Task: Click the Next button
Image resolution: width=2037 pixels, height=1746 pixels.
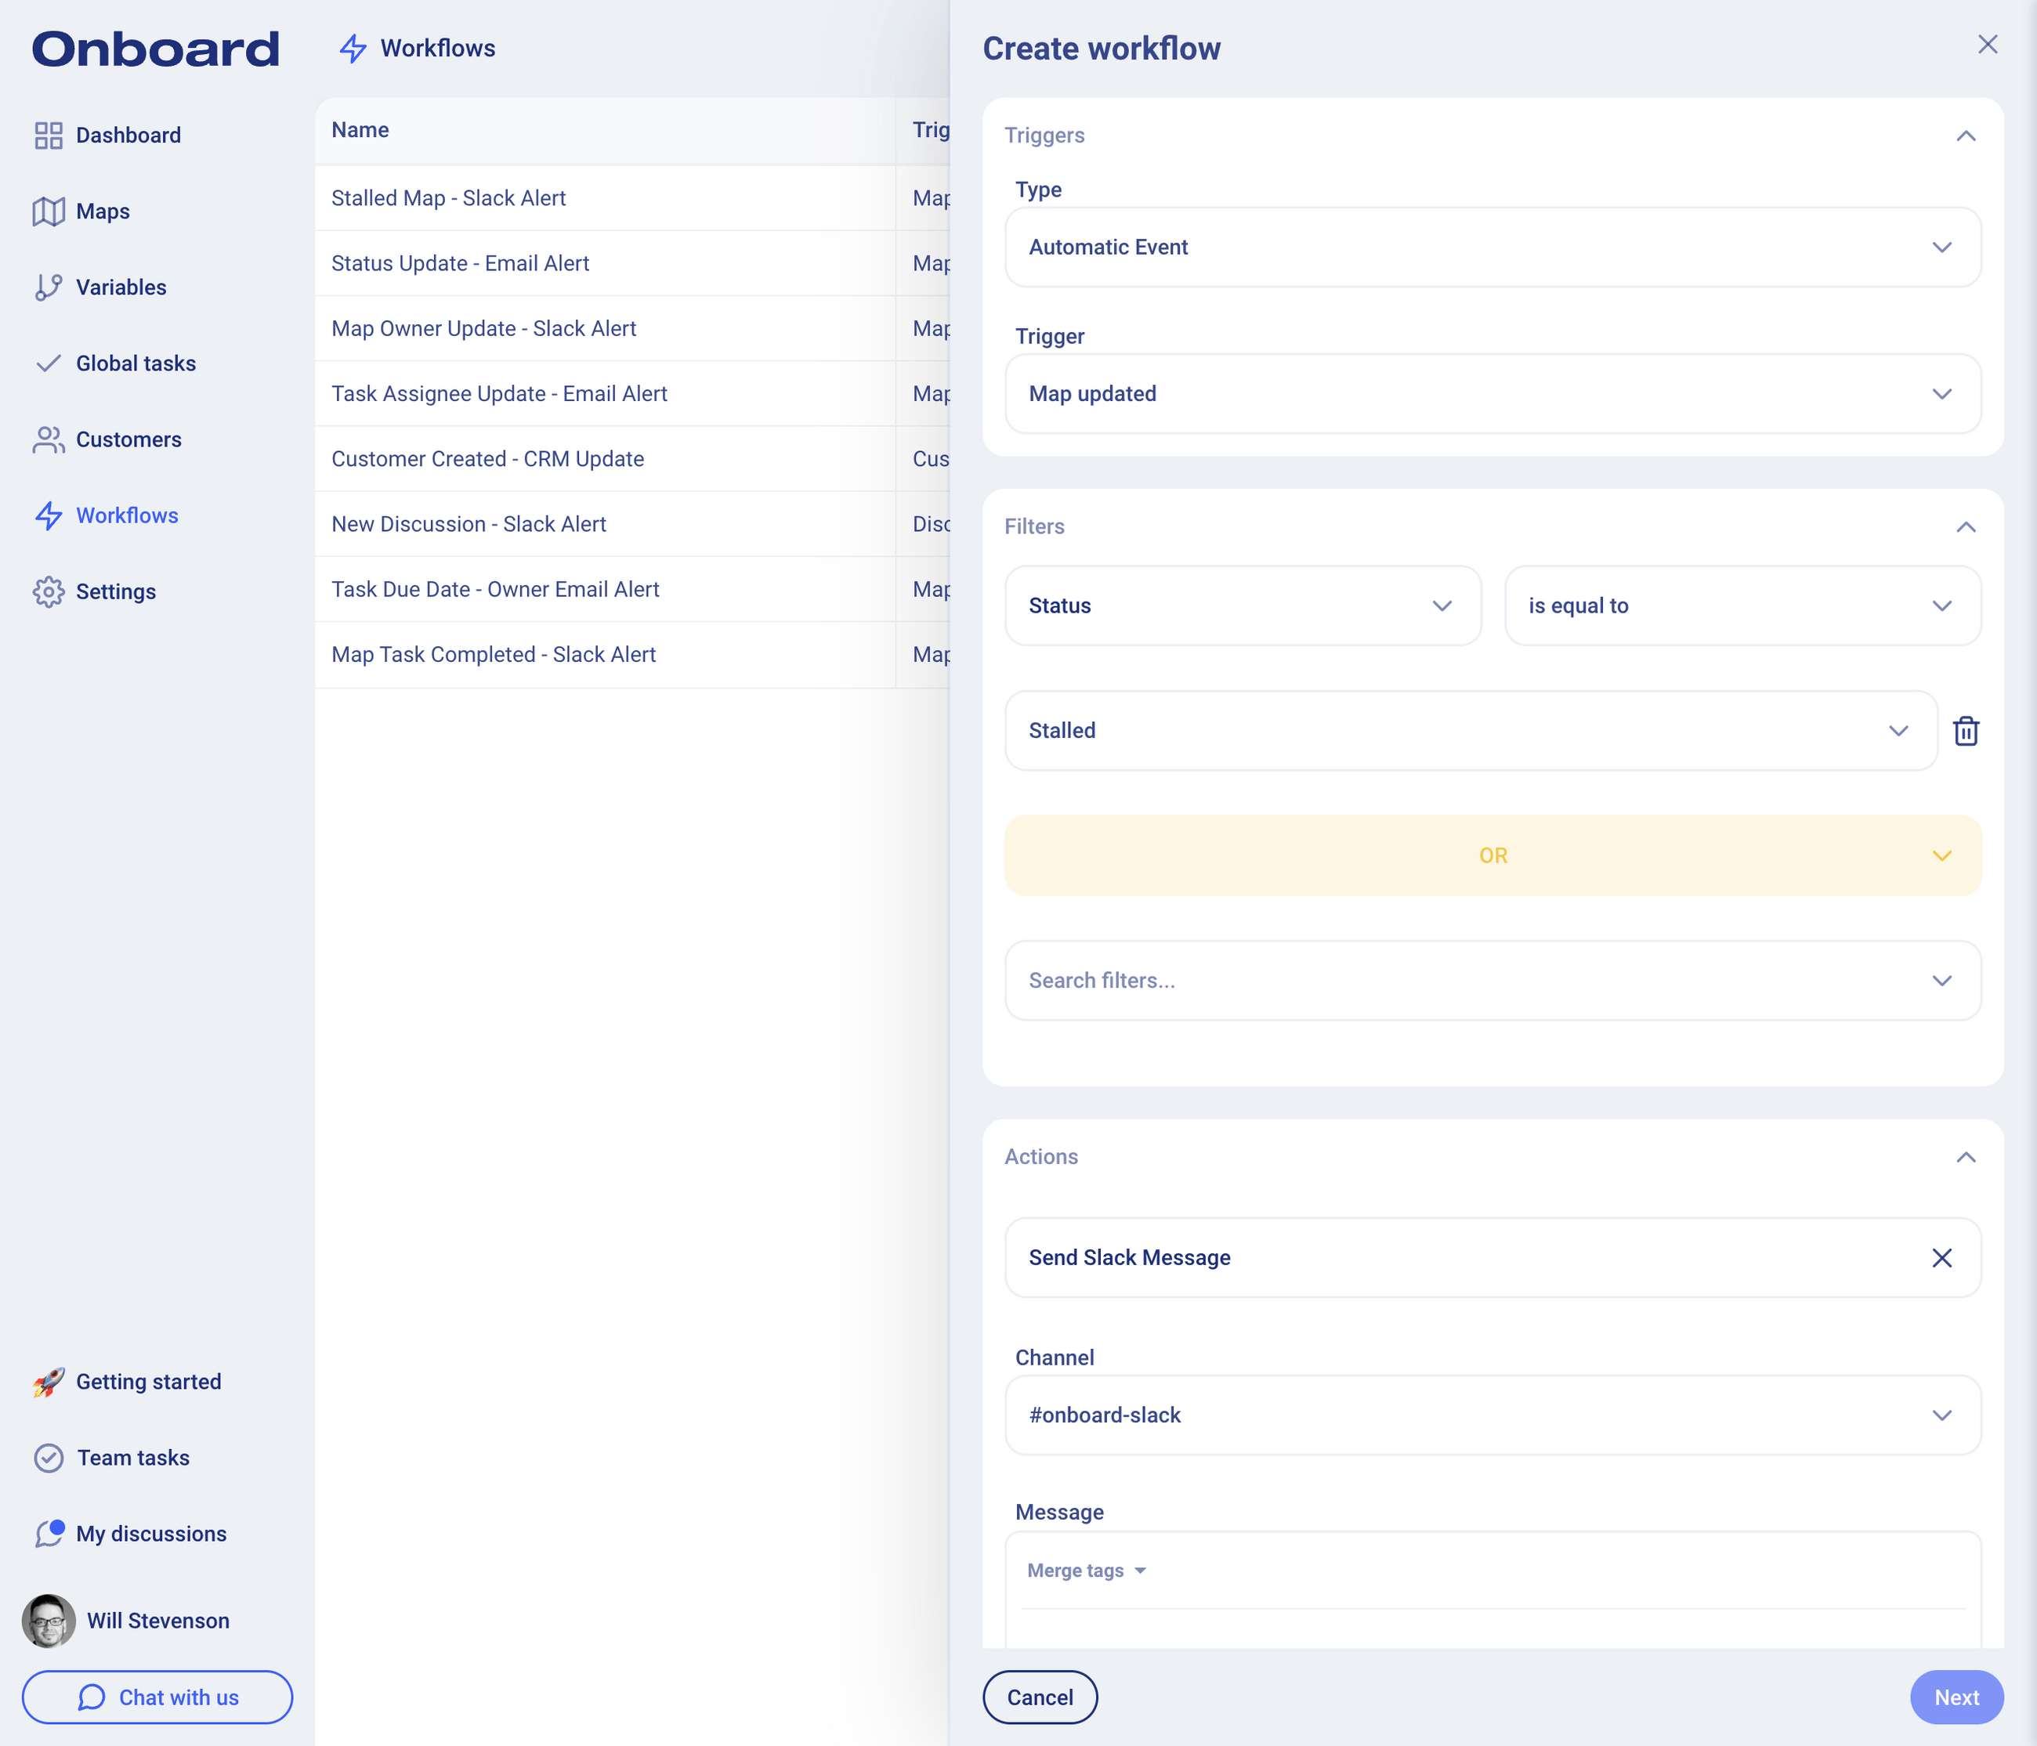Action: click(x=1956, y=1697)
